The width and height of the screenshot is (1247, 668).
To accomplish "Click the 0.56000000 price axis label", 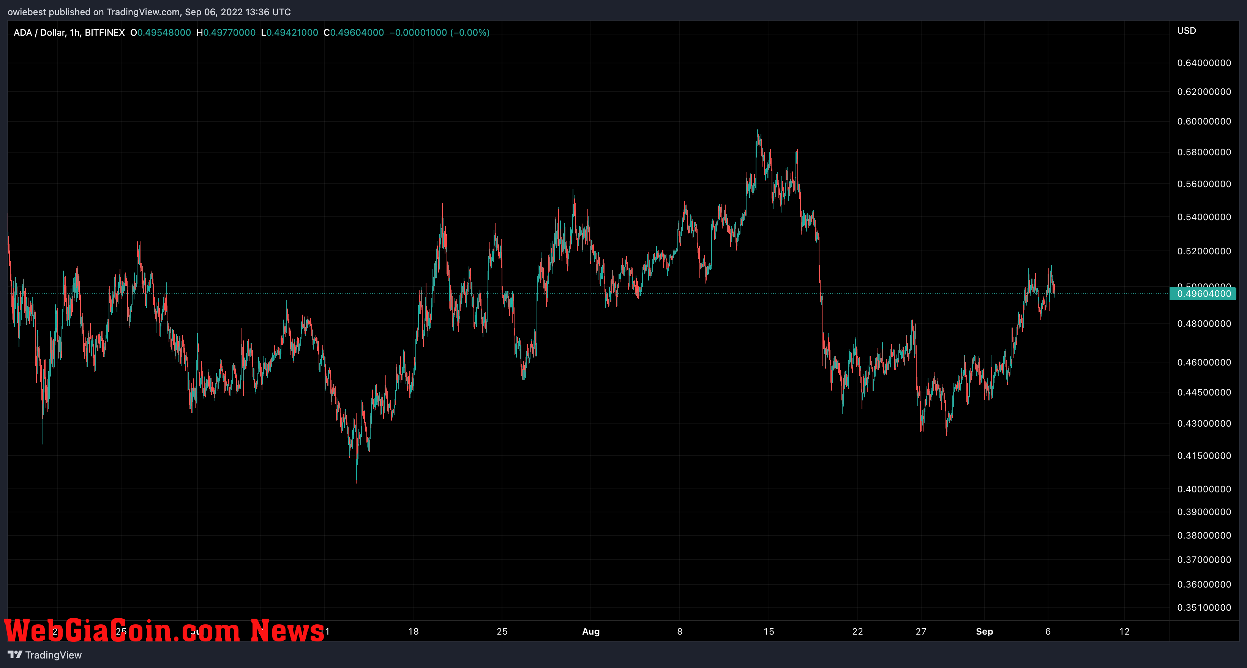I will click(1204, 184).
